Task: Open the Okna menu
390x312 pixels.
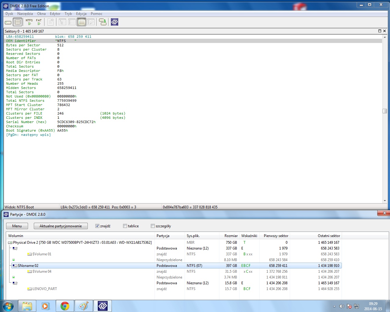Action: (41, 14)
